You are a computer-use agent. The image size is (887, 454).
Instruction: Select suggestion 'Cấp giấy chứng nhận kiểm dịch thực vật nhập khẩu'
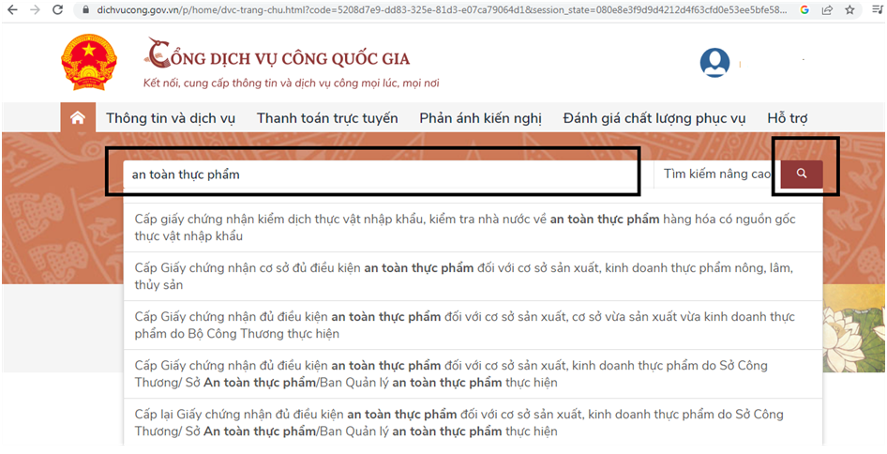pyautogui.click(x=473, y=228)
